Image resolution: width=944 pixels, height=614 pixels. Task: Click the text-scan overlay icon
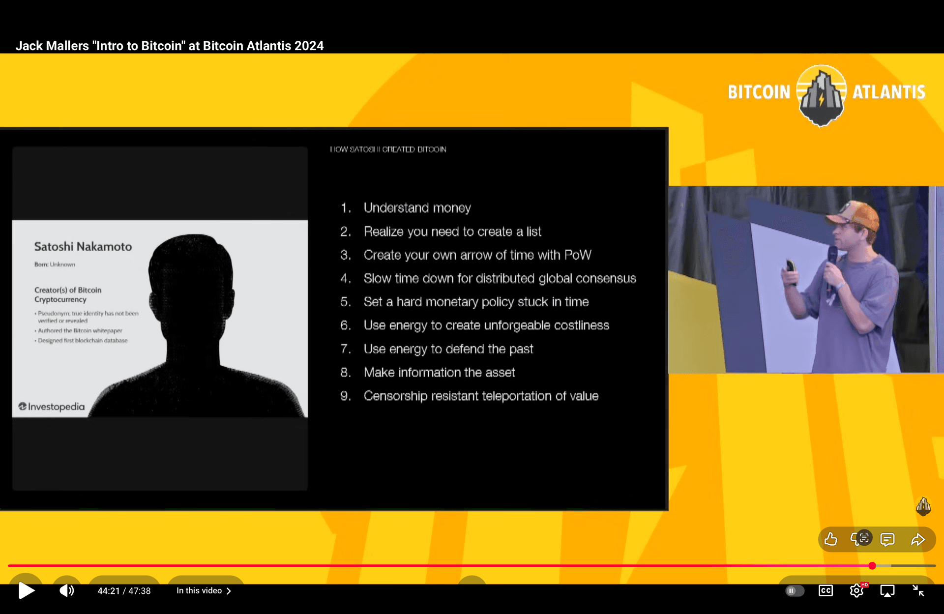[864, 537]
